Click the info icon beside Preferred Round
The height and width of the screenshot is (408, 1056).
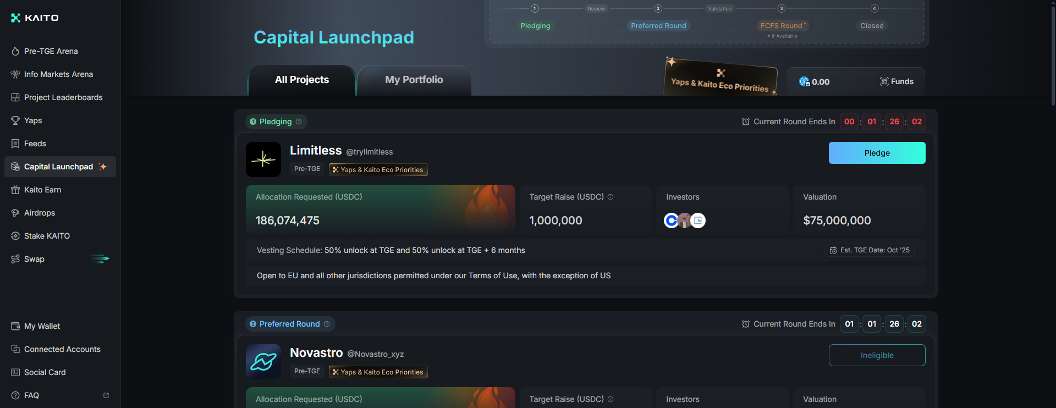click(x=327, y=324)
